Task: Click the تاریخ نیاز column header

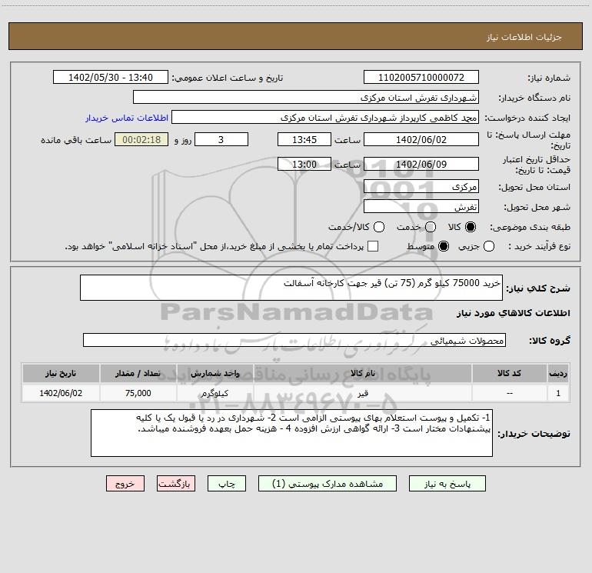Action: pos(61,373)
